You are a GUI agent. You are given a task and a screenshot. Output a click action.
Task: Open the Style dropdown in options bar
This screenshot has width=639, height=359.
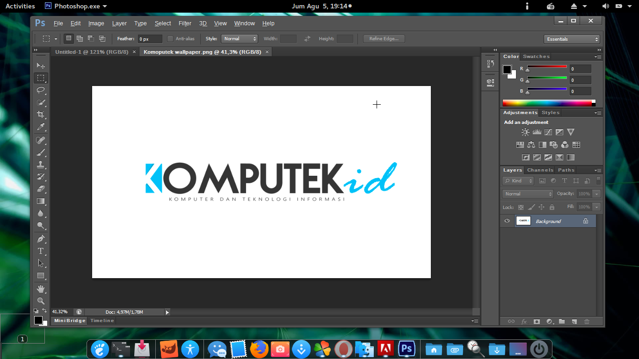(240, 39)
